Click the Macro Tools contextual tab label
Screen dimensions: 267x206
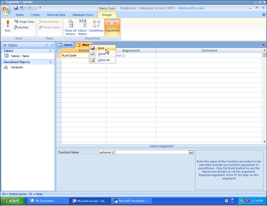click(107, 8)
